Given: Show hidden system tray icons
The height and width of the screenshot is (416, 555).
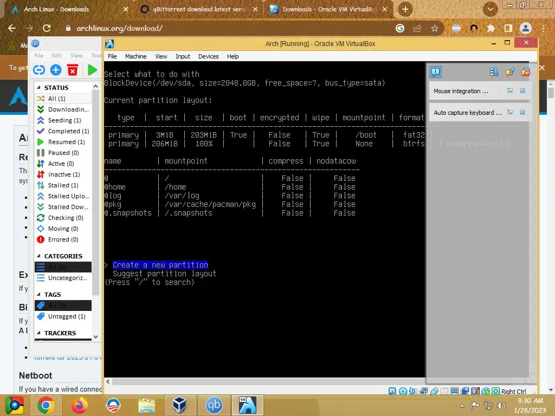Looking at the screenshot, I should [462, 406].
